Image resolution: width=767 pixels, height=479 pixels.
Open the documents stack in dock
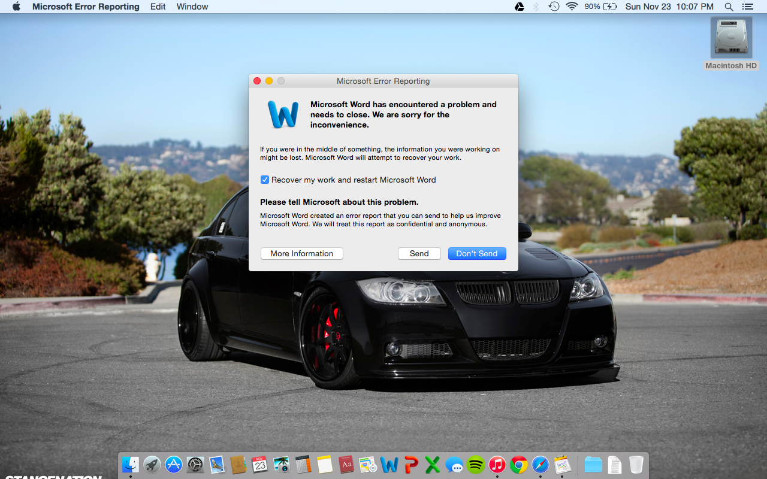[x=614, y=464]
